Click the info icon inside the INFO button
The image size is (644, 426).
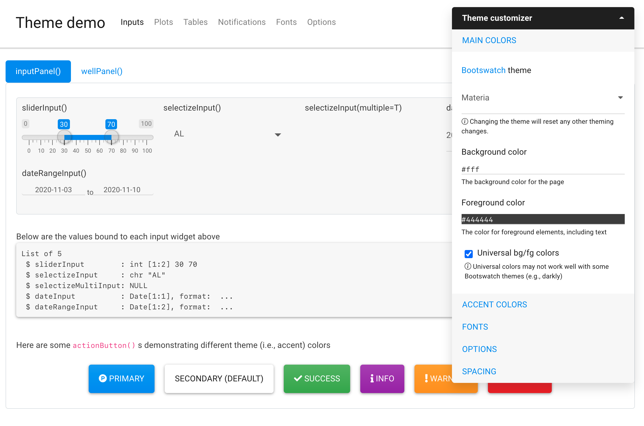(372, 378)
